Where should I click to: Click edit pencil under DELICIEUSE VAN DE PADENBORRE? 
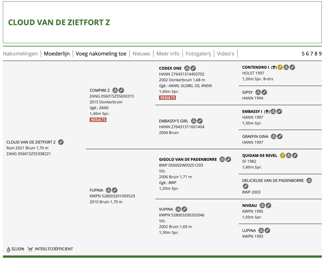pos(245,186)
